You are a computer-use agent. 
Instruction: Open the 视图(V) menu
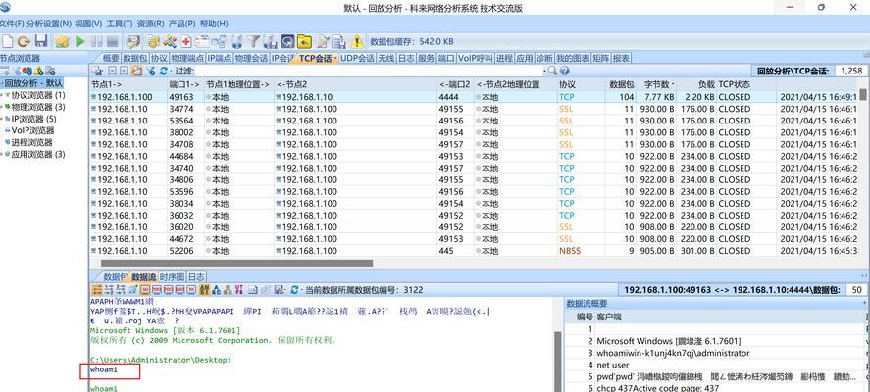click(88, 24)
